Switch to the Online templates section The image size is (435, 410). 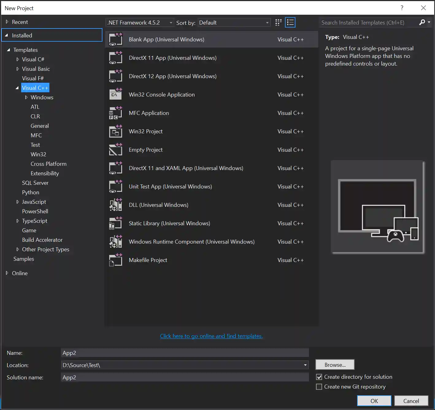[x=20, y=273]
